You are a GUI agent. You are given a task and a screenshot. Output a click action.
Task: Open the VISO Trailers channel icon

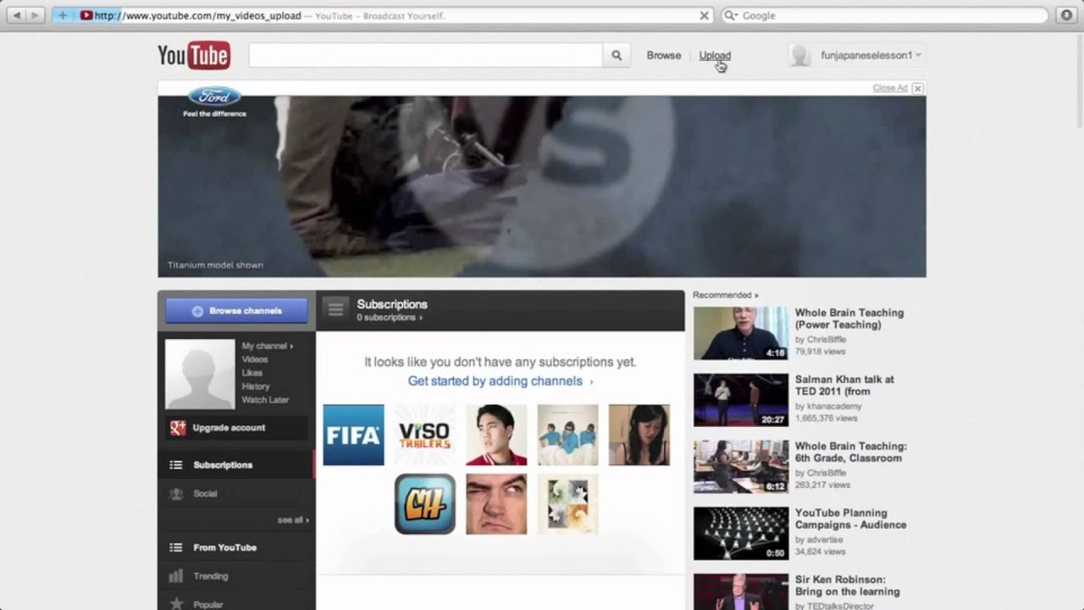(424, 435)
